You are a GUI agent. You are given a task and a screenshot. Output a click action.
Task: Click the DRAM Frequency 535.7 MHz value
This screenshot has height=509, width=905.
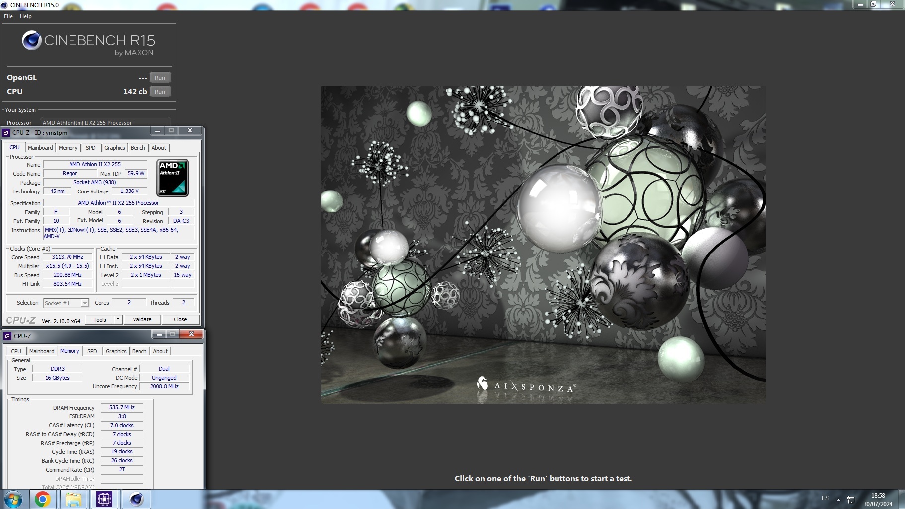coord(122,408)
